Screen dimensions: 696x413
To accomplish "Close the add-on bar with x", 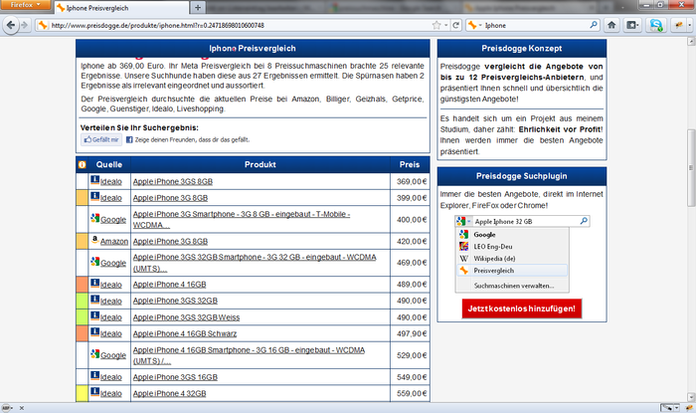I will click(21, 408).
